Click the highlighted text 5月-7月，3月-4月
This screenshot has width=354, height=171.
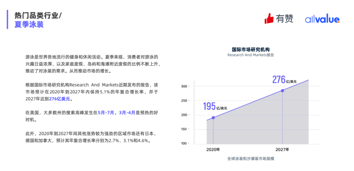tap(116, 113)
